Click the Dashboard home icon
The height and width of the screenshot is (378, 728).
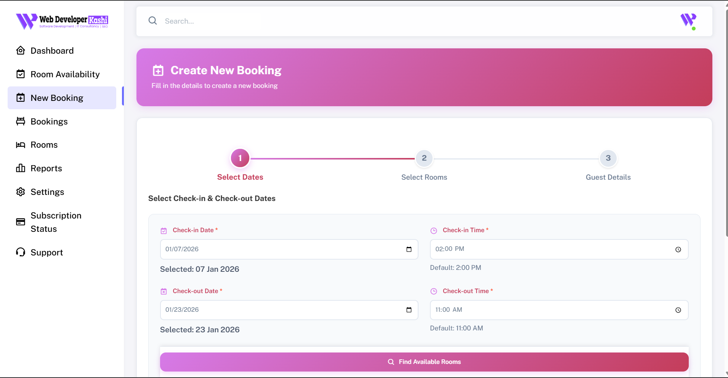click(x=21, y=50)
